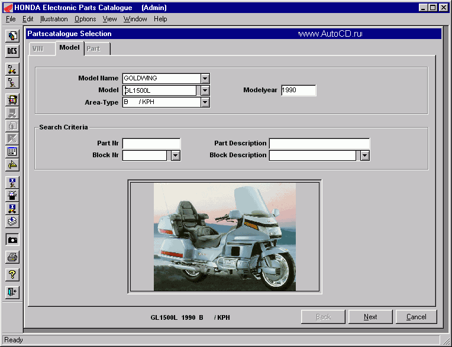This screenshot has height=347, width=452.
Task: Click the printer icon in sidebar
Action: coord(12,257)
